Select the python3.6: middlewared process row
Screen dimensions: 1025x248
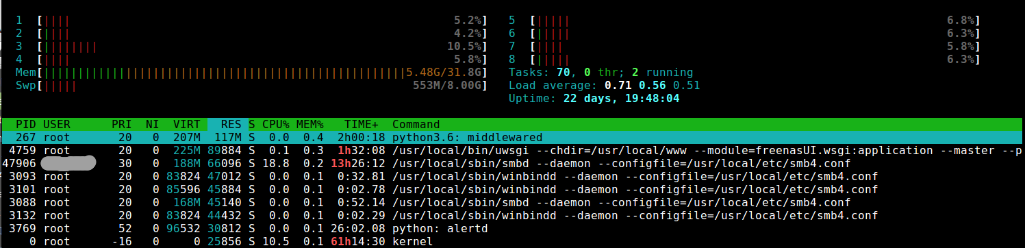click(x=512, y=138)
